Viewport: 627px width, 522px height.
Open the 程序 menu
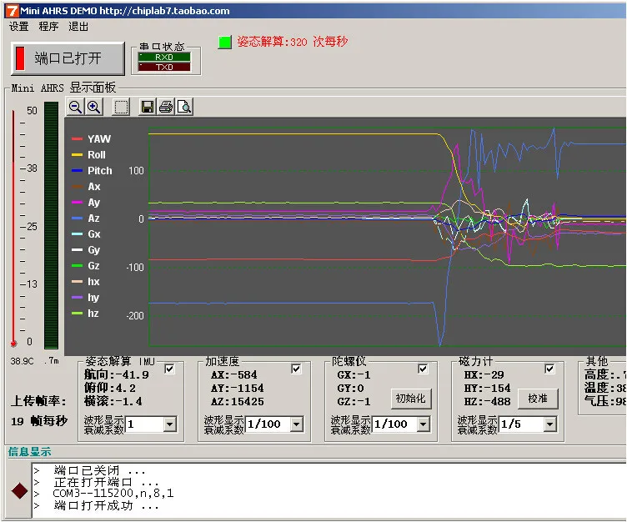(x=48, y=27)
